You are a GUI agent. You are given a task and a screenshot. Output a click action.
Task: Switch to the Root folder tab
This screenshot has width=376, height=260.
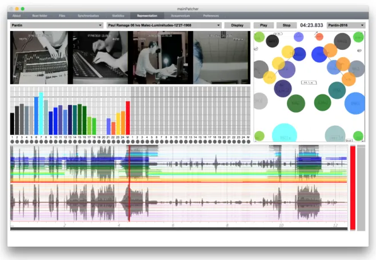[x=40, y=15]
